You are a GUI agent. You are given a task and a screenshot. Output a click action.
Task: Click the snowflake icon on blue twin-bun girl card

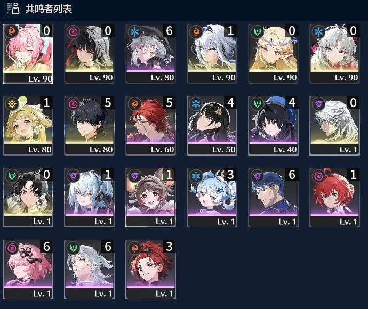(196, 176)
